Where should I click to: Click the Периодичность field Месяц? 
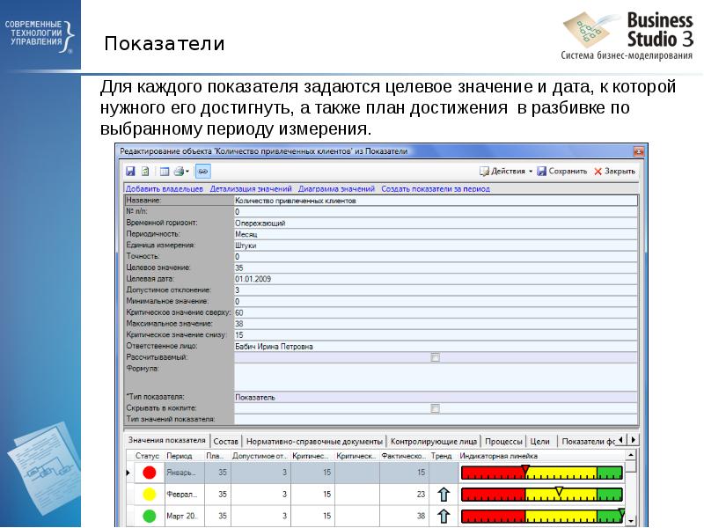click(x=436, y=234)
